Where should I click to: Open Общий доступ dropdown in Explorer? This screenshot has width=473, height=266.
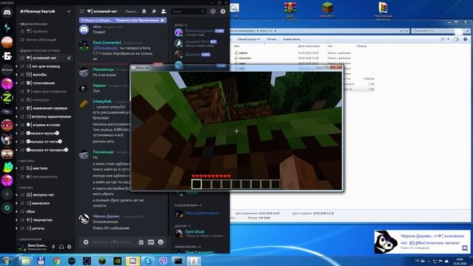pyautogui.click(x=248, y=39)
